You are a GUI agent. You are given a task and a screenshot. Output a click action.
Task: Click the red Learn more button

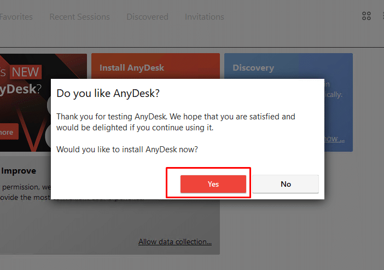point(9,131)
